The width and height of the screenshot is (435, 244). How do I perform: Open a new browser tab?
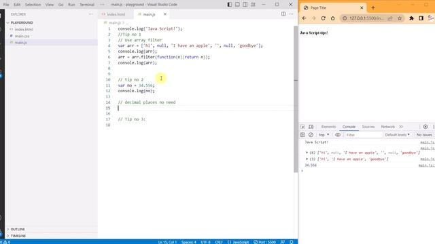click(x=373, y=7)
